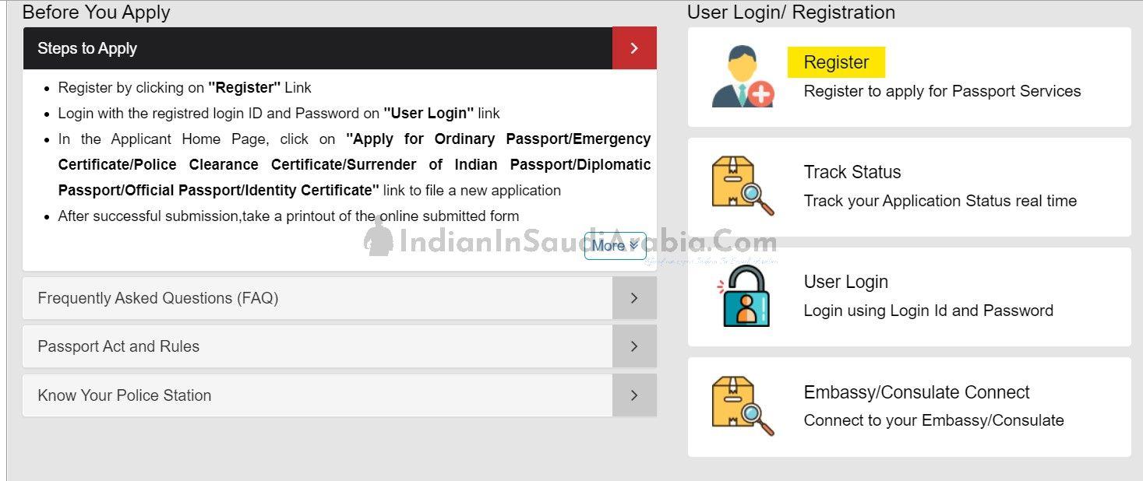The width and height of the screenshot is (1143, 481).
Task: Click 'Login using Login Id and Password' text
Action: tap(929, 311)
